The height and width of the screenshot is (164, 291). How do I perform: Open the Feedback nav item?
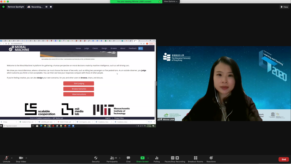133,48
